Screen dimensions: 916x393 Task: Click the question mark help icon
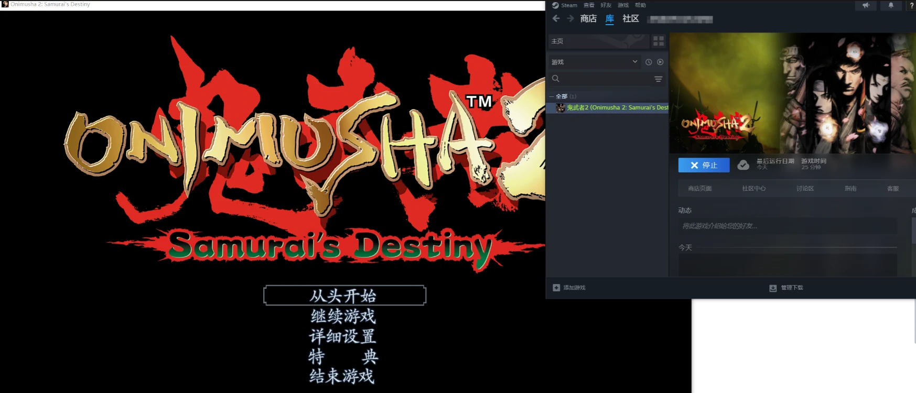coord(912,5)
